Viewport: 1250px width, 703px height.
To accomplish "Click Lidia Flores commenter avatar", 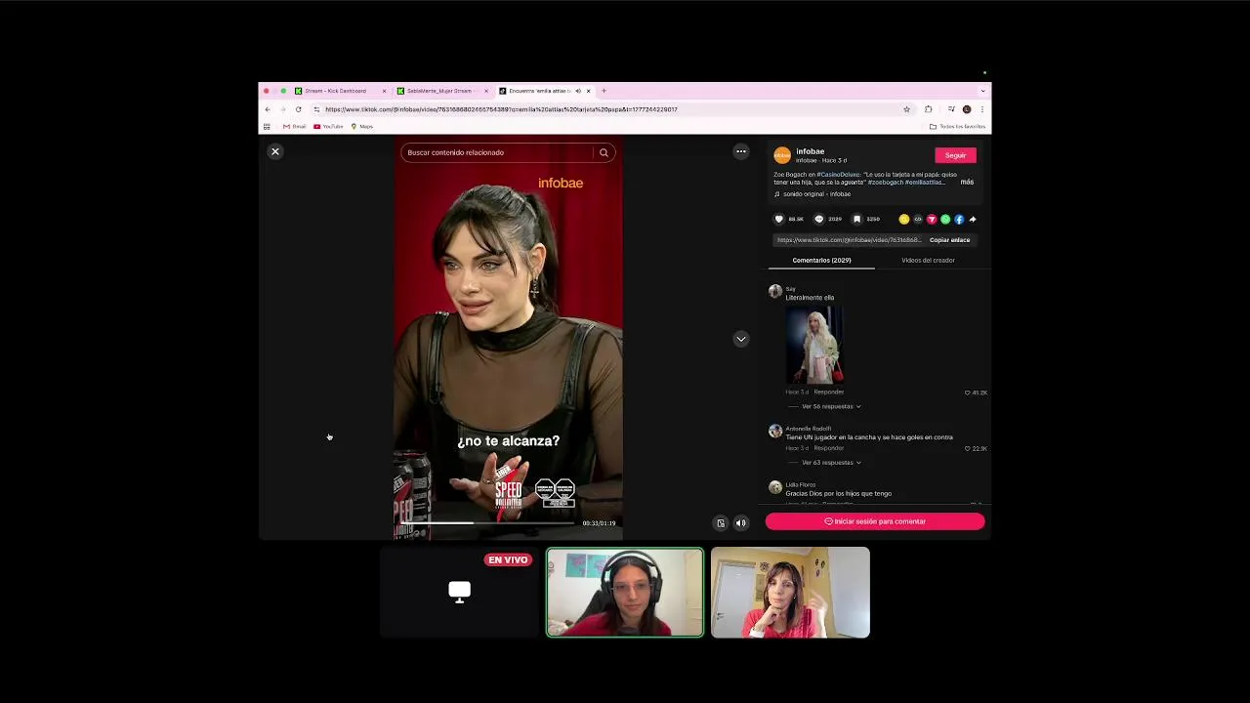I will click(775, 487).
